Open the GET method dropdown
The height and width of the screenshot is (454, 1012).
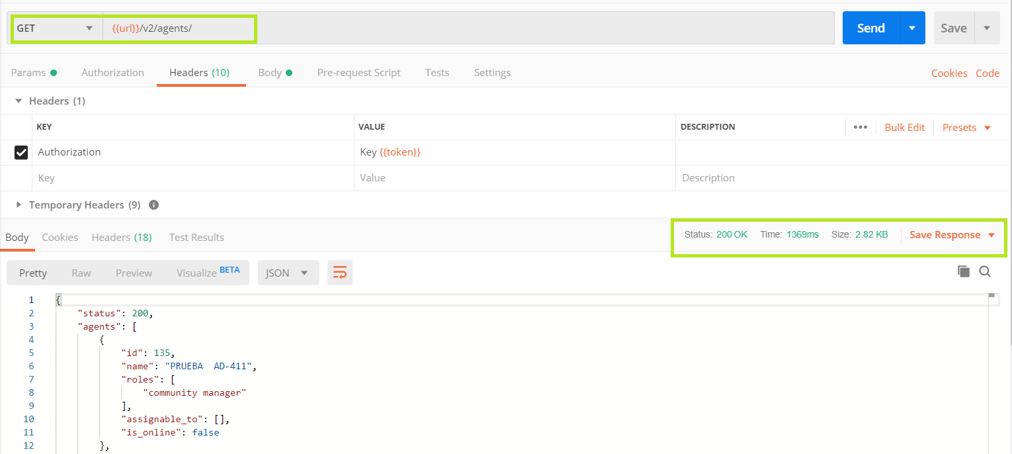(56, 28)
